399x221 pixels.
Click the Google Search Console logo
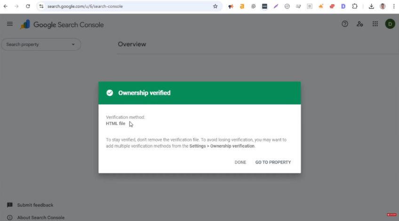[62, 24]
